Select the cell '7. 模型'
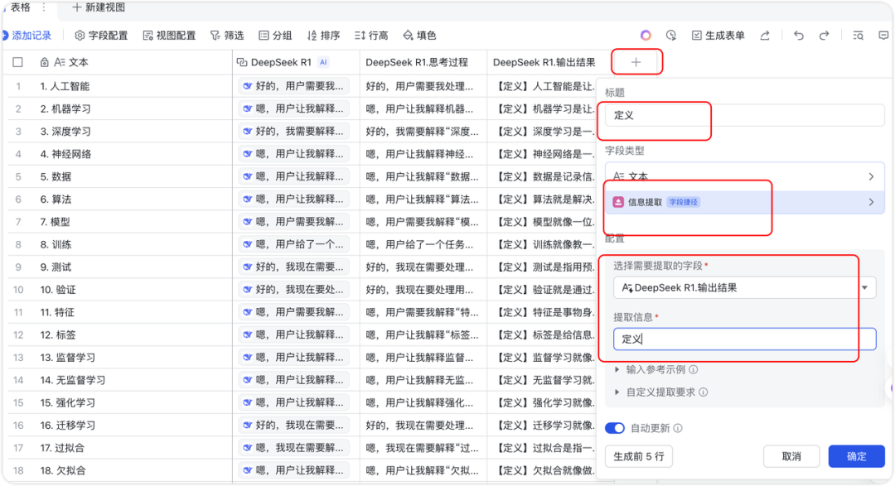Viewport: 895px width, 486px height. (131, 222)
